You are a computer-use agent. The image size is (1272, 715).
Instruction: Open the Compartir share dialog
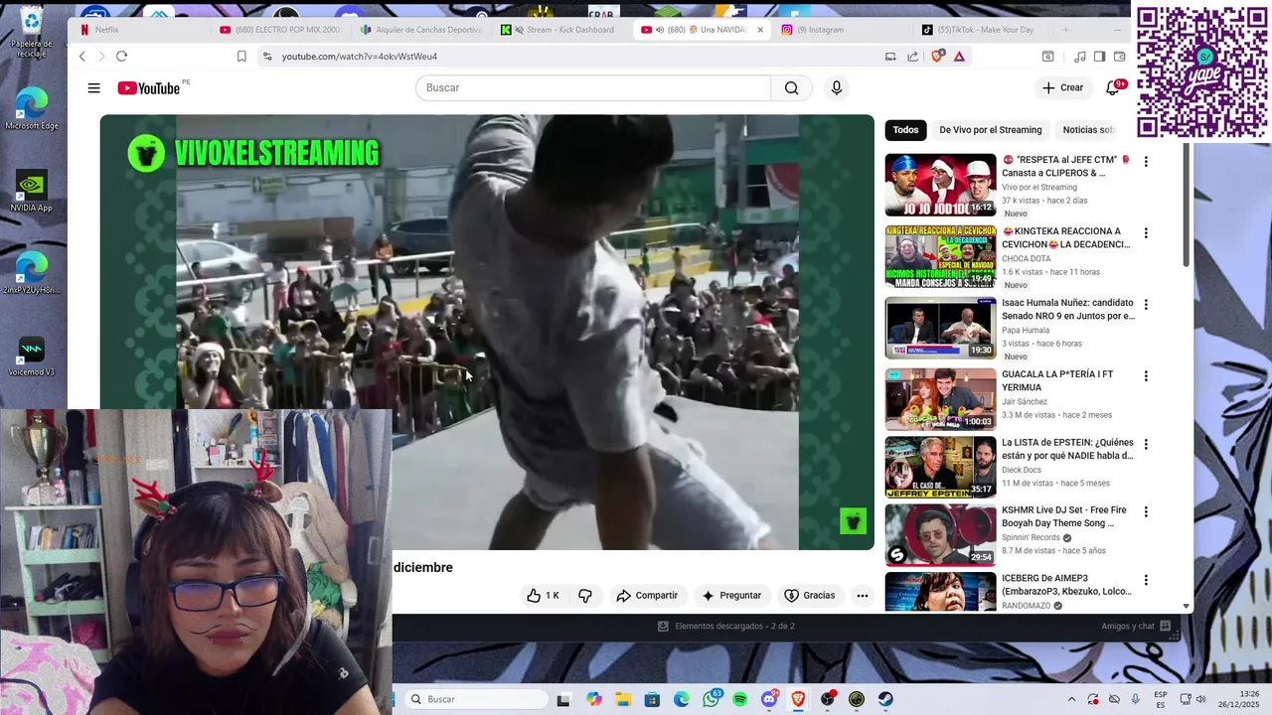coord(647,596)
